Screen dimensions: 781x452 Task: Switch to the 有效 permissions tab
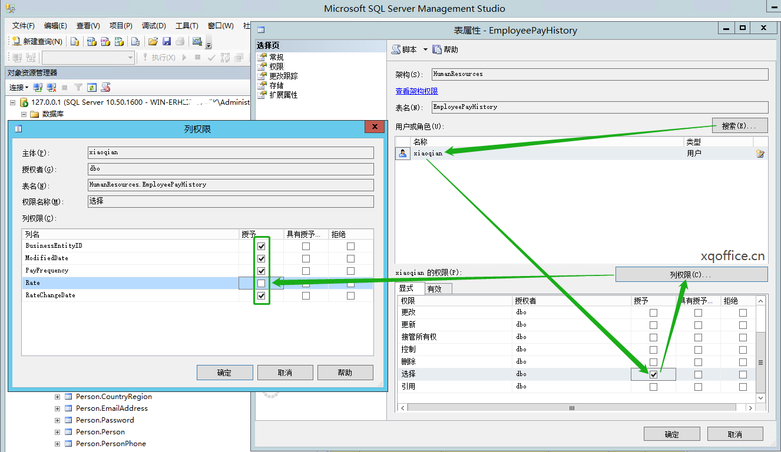(x=438, y=288)
